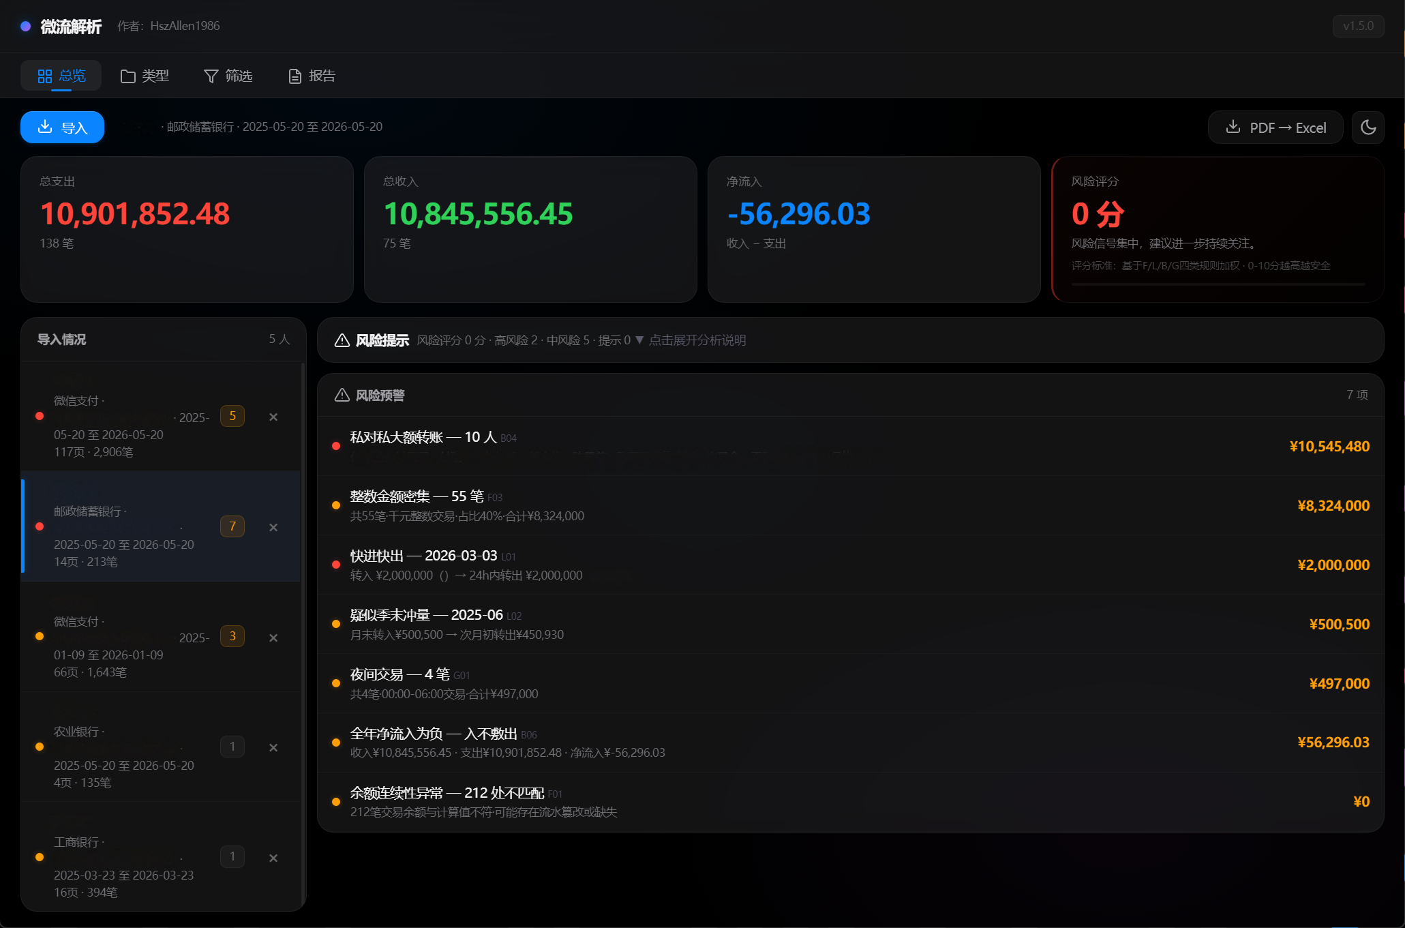Image resolution: width=1405 pixels, height=928 pixels.
Task: Open the 报告 report tab
Action: (x=312, y=76)
